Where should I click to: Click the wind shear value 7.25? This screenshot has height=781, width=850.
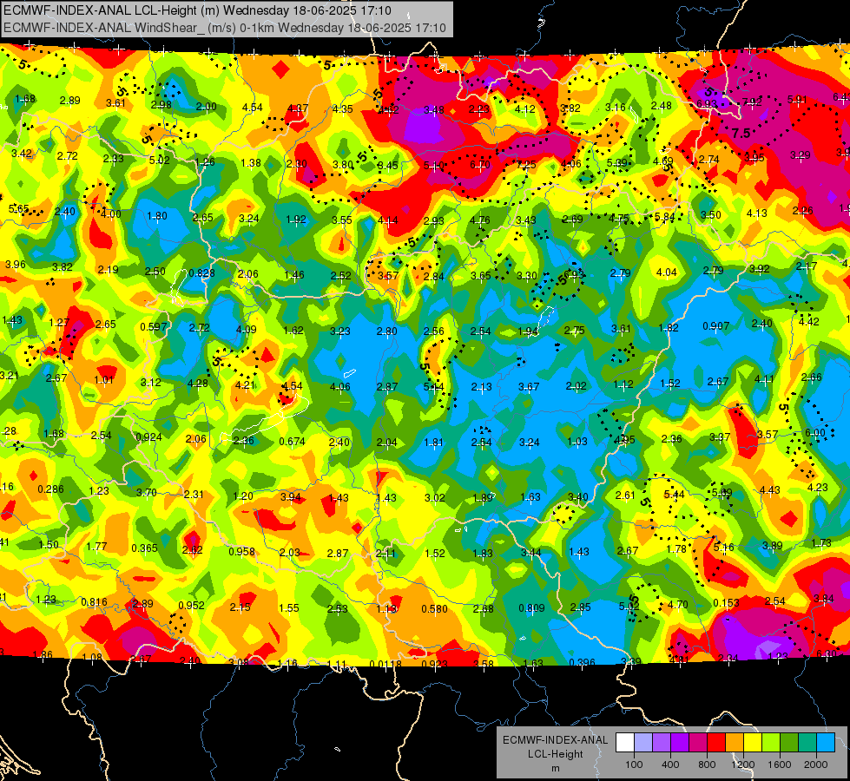526,164
